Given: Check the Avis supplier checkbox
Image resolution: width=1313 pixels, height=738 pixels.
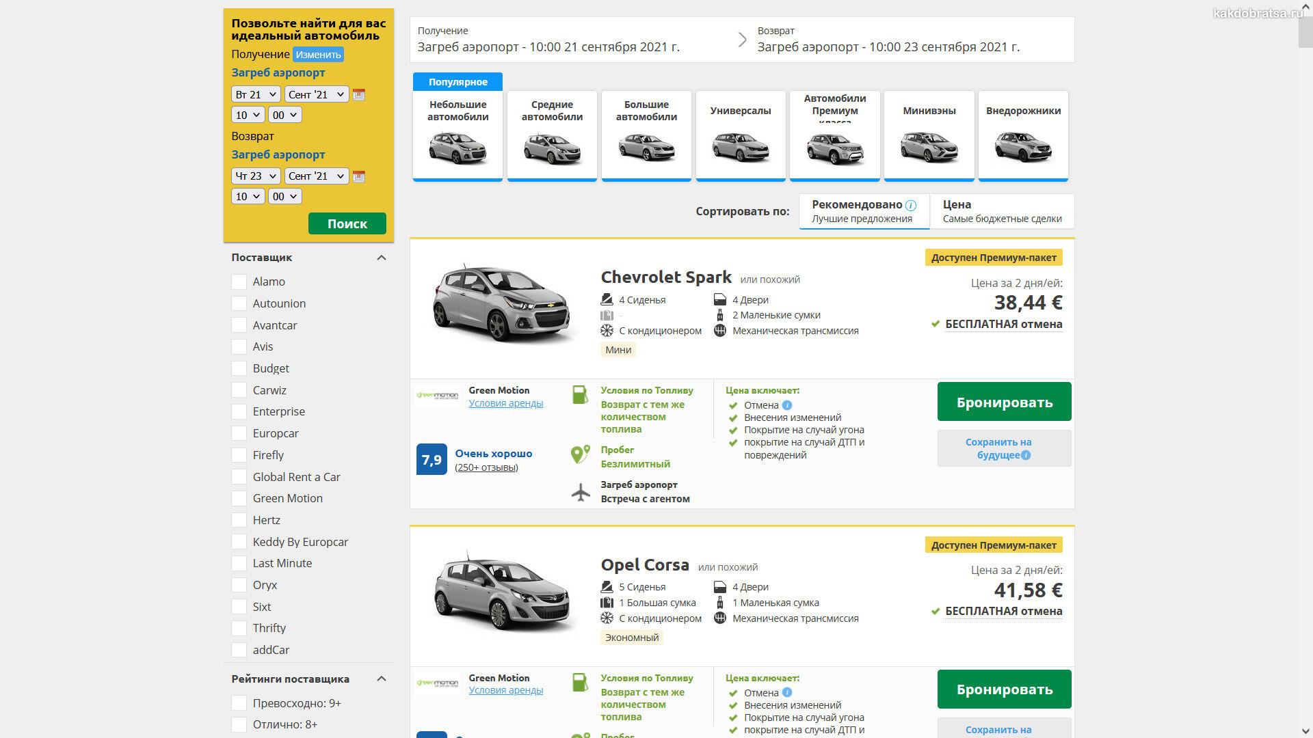Looking at the screenshot, I should (x=239, y=346).
